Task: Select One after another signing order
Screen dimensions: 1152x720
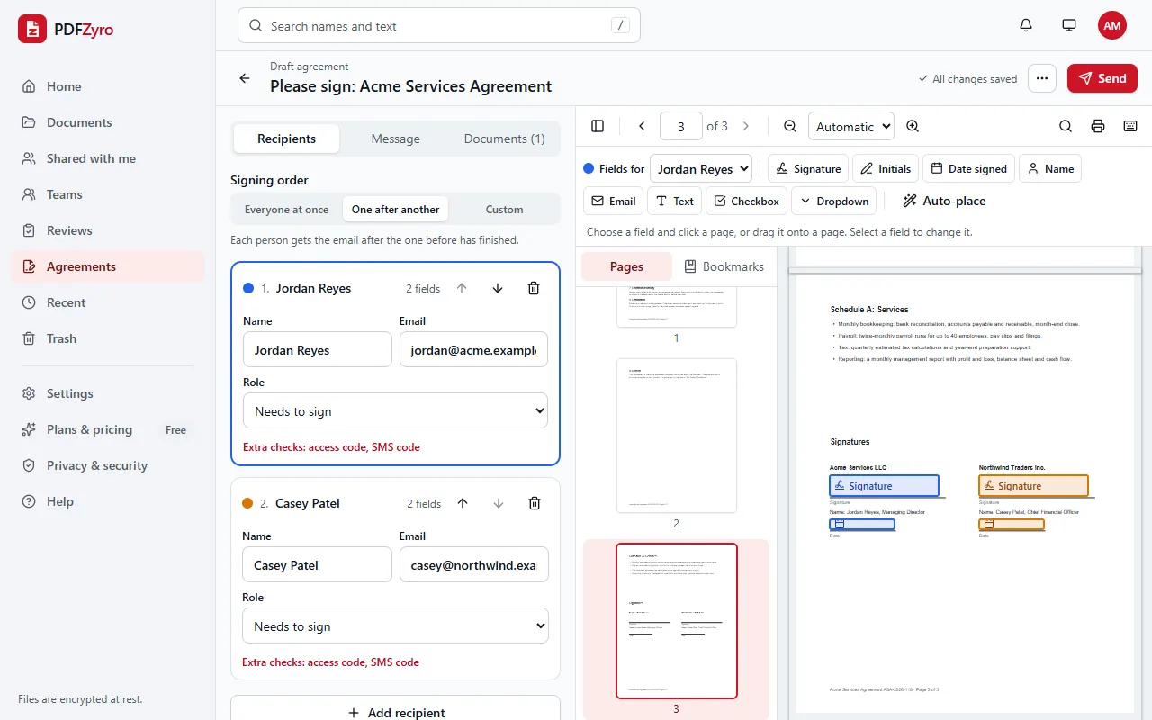Action: point(396,209)
